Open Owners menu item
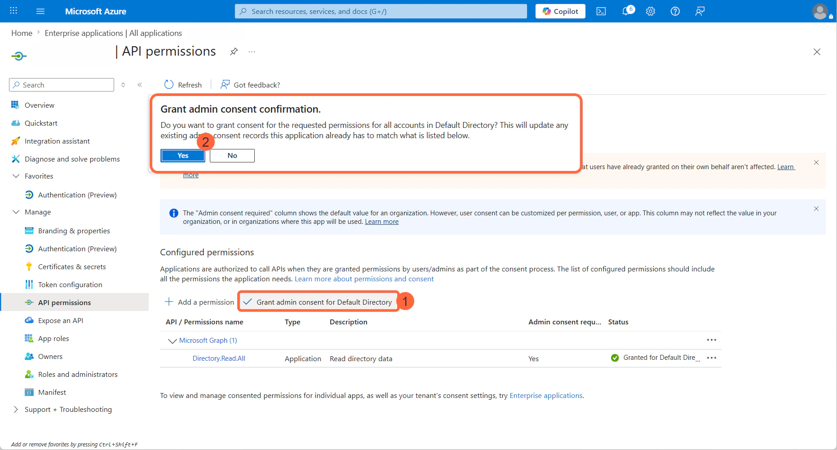Image resolution: width=837 pixels, height=450 pixels. (x=50, y=356)
